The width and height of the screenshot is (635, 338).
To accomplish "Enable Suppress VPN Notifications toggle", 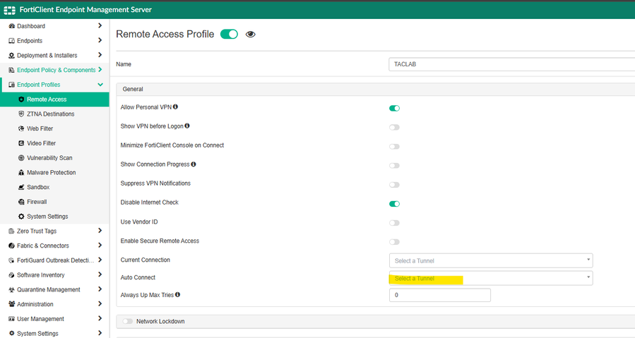I will point(394,185).
